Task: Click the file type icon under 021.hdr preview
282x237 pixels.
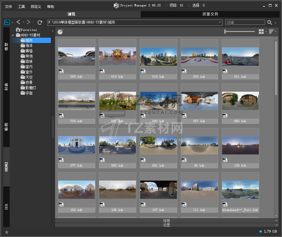Action: (225, 71)
